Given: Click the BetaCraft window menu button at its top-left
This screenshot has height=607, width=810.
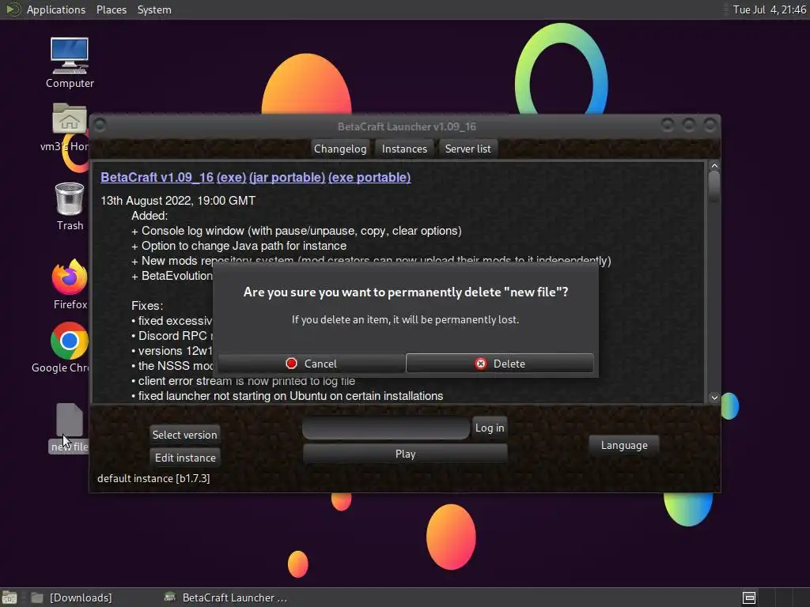Looking at the screenshot, I should (100, 126).
